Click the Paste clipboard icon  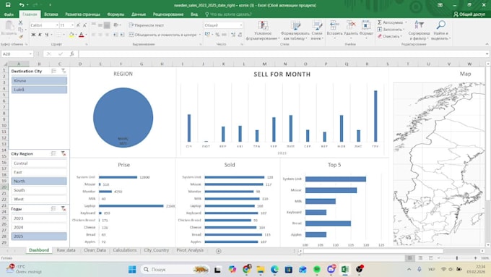tap(9, 26)
